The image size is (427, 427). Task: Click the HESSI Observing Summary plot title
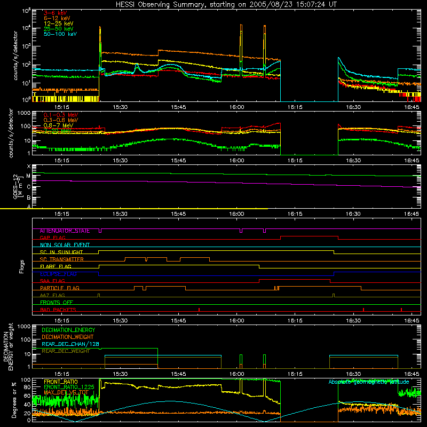[x=226, y=4]
